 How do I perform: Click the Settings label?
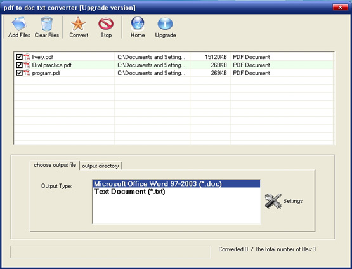(x=293, y=200)
